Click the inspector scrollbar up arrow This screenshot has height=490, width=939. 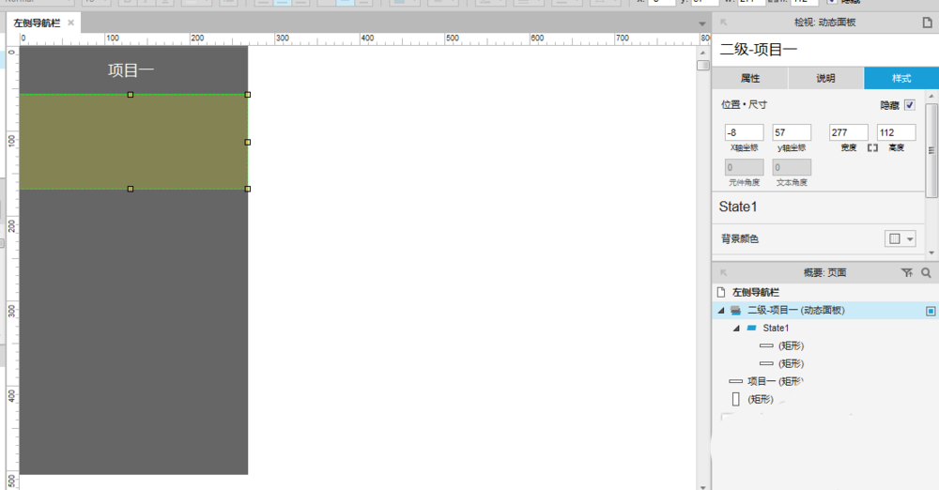coord(931,96)
